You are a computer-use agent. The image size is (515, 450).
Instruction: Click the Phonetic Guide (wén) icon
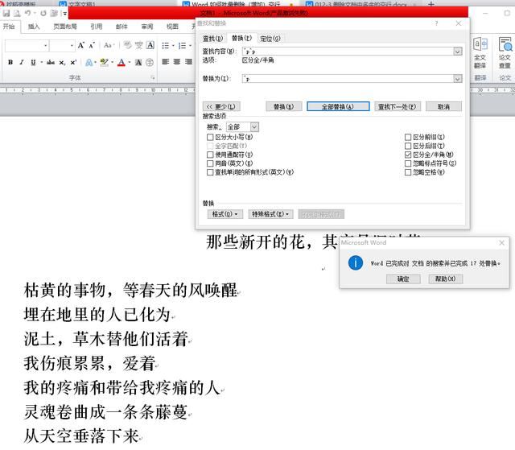pos(139,45)
